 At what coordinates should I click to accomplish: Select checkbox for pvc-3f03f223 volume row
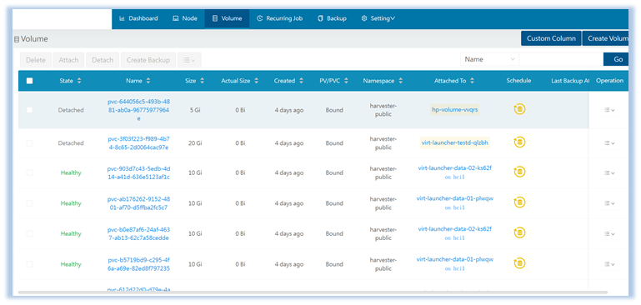click(x=29, y=143)
